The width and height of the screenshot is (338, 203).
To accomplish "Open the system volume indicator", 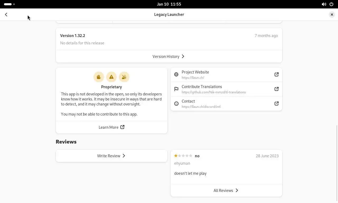I will click(324, 4).
